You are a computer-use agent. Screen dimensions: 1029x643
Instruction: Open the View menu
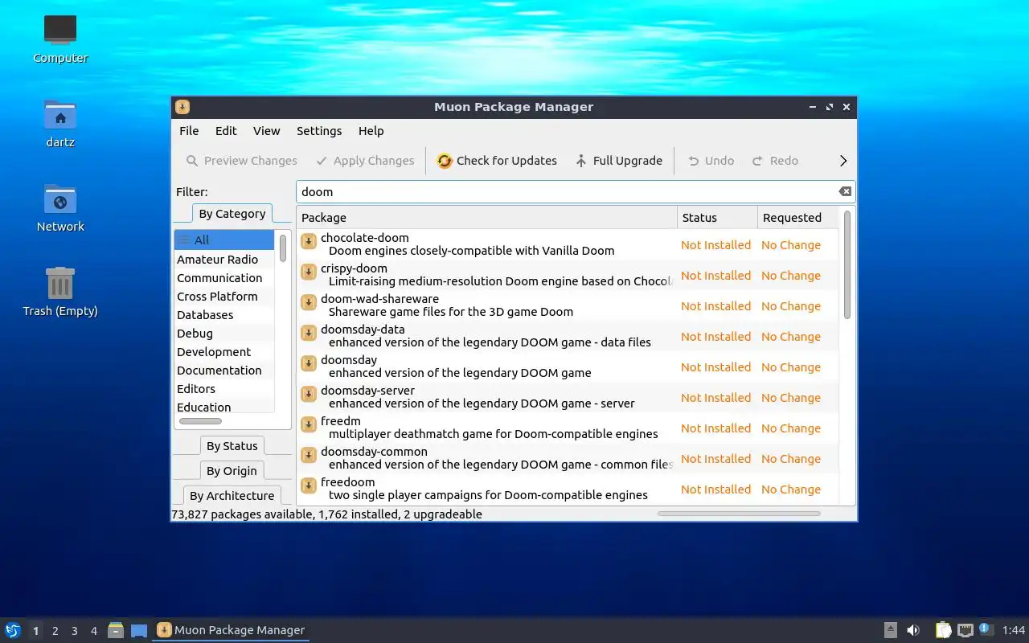click(x=267, y=131)
